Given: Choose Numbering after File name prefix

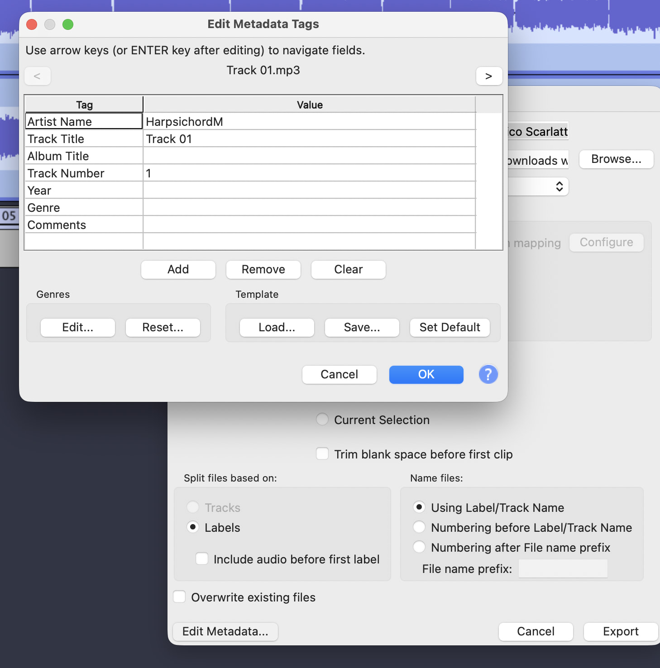Looking at the screenshot, I should pos(419,547).
